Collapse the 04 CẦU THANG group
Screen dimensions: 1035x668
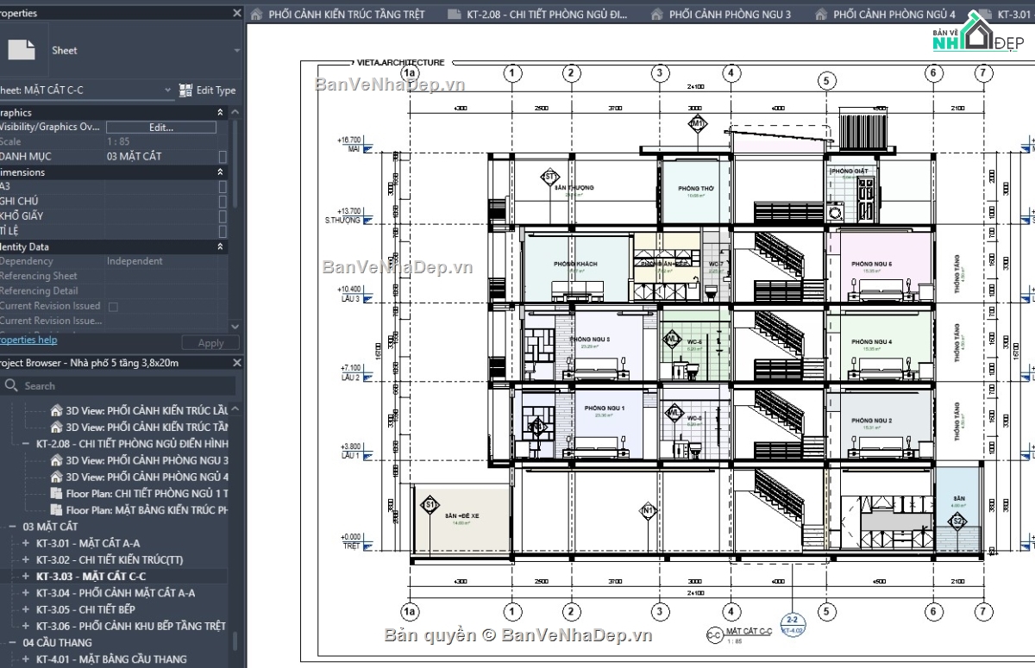point(13,643)
